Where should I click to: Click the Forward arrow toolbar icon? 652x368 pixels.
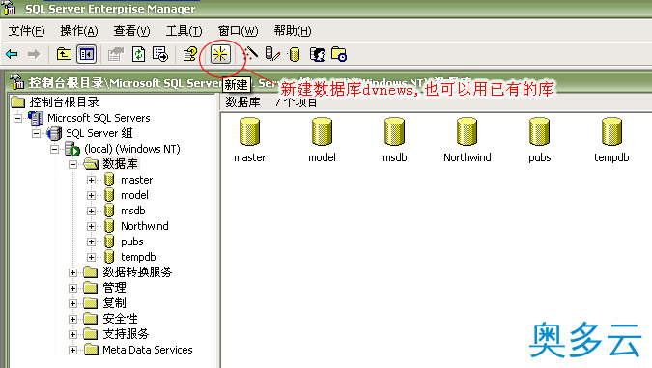(34, 54)
